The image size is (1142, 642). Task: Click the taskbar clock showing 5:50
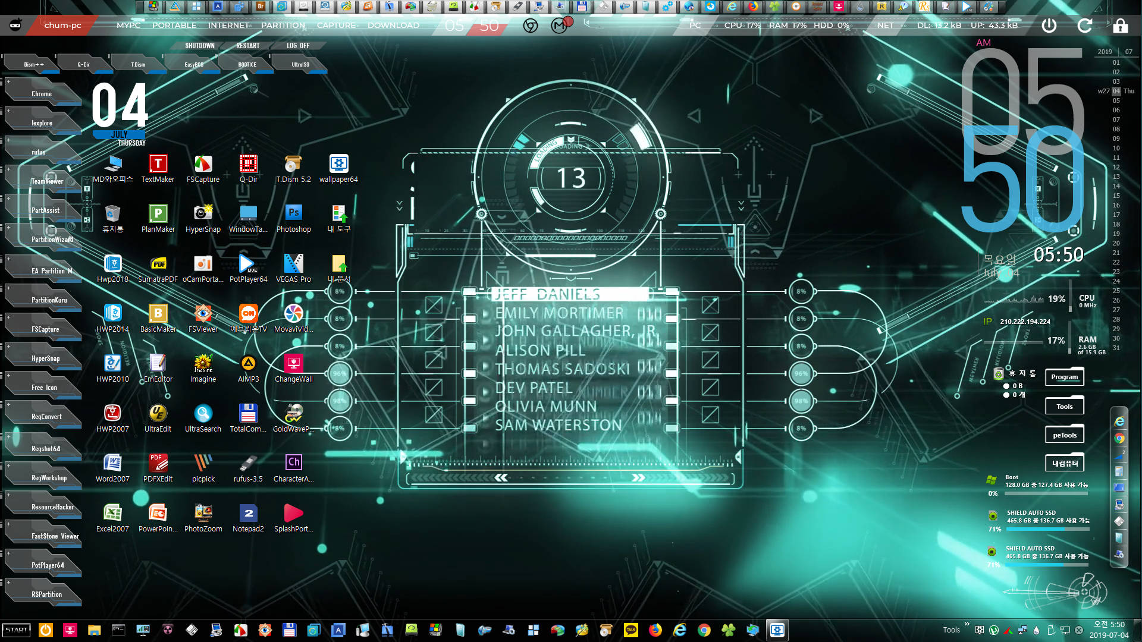pyautogui.click(x=1109, y=630)
